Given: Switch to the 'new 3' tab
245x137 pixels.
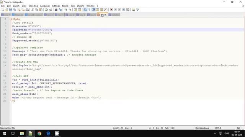Looking at the screenshot, I should point(49,15).
